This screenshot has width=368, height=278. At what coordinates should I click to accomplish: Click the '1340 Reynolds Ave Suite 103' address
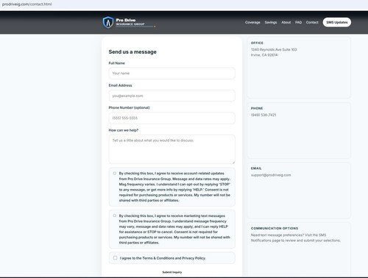pos(274,49)
